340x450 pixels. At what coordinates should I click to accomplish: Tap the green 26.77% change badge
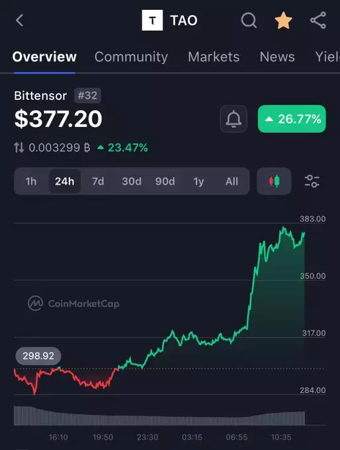click(292, 119)
